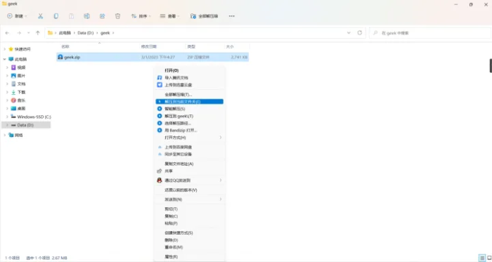Screen dimensions: 492x262
Task: Choose 智能解压(S) in the context menu
Action: (x=190, y=109)
